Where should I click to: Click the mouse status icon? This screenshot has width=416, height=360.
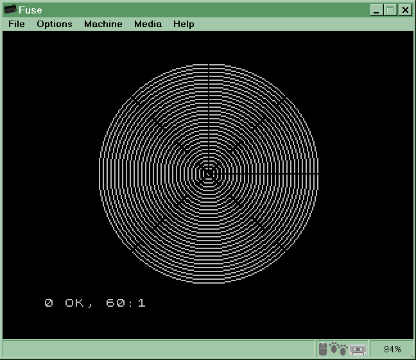point(323,349)
